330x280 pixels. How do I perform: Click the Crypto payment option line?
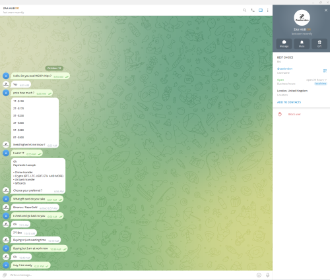38,176
